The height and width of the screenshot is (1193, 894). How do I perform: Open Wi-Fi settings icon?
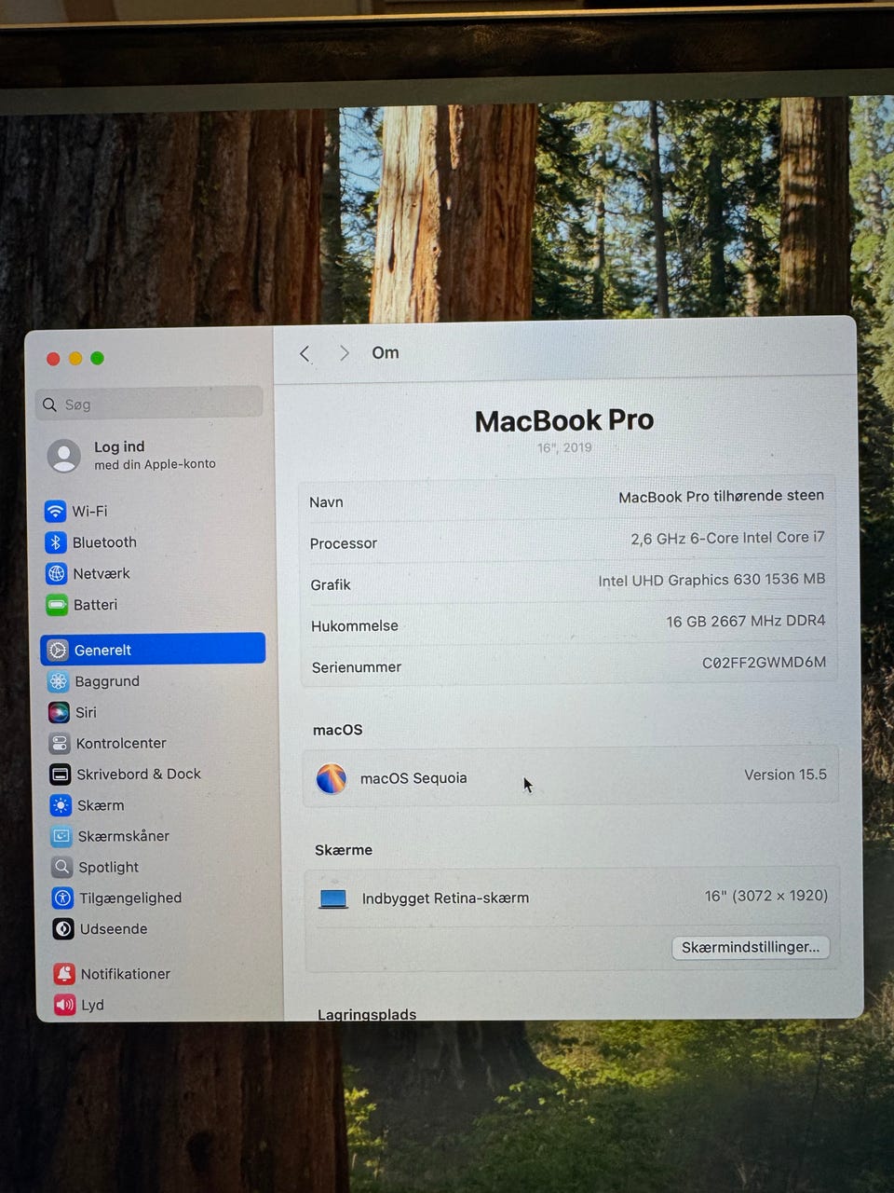point(56,511)
